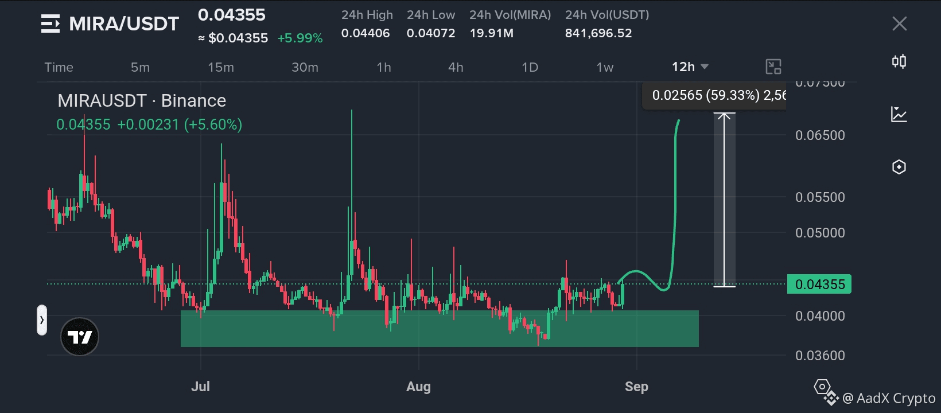Toggle the fullscreen collapse chart icon
Image resolution: width=941 pixels, height=413 pixels.
(x=773, y=67)
